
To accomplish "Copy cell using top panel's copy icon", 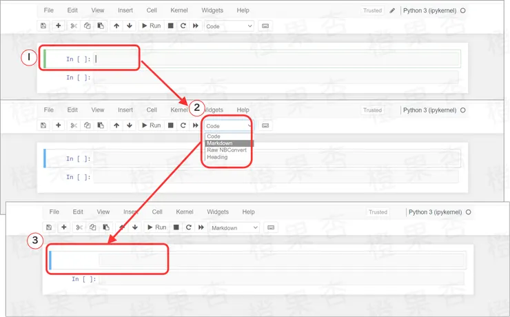I will [x=87, y=25].
